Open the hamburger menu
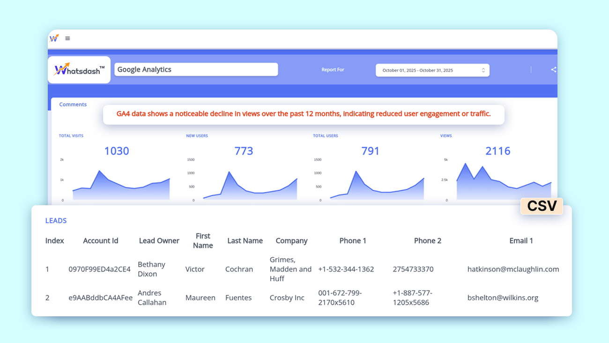Screen dimensions: 609x343 (67, 38)
